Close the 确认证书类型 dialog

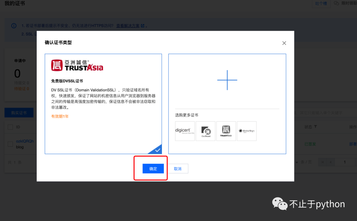284,43
